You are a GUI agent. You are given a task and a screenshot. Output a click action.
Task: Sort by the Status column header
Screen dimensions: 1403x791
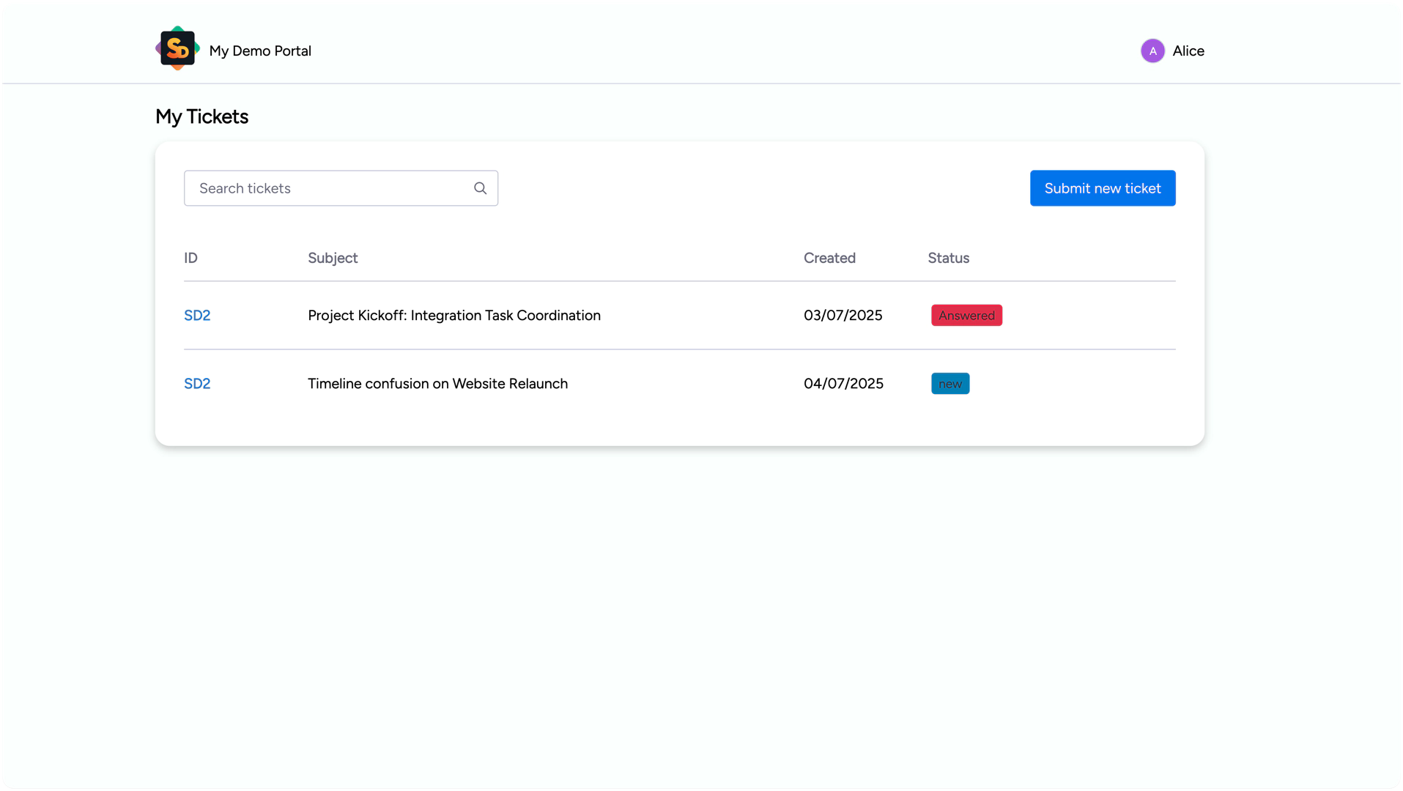[948, 258]
